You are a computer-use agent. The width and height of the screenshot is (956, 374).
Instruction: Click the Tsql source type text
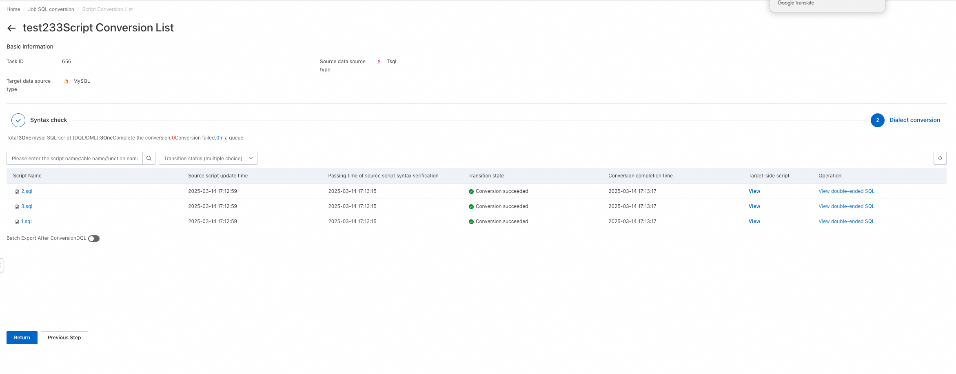(x=391, y=62)
